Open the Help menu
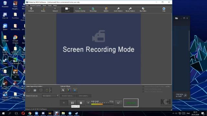The height and width of the screenshot is (116, 207). (55, 5)
